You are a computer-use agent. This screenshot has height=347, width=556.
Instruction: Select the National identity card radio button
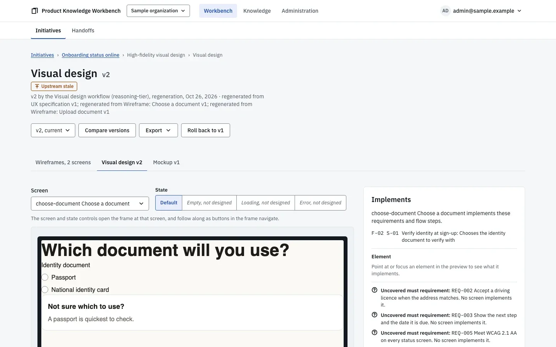[x=45, y=290]
